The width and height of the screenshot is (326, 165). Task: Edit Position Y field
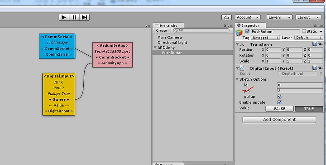(294, 50)
